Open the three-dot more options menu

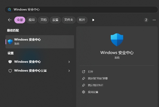(154, 20)
